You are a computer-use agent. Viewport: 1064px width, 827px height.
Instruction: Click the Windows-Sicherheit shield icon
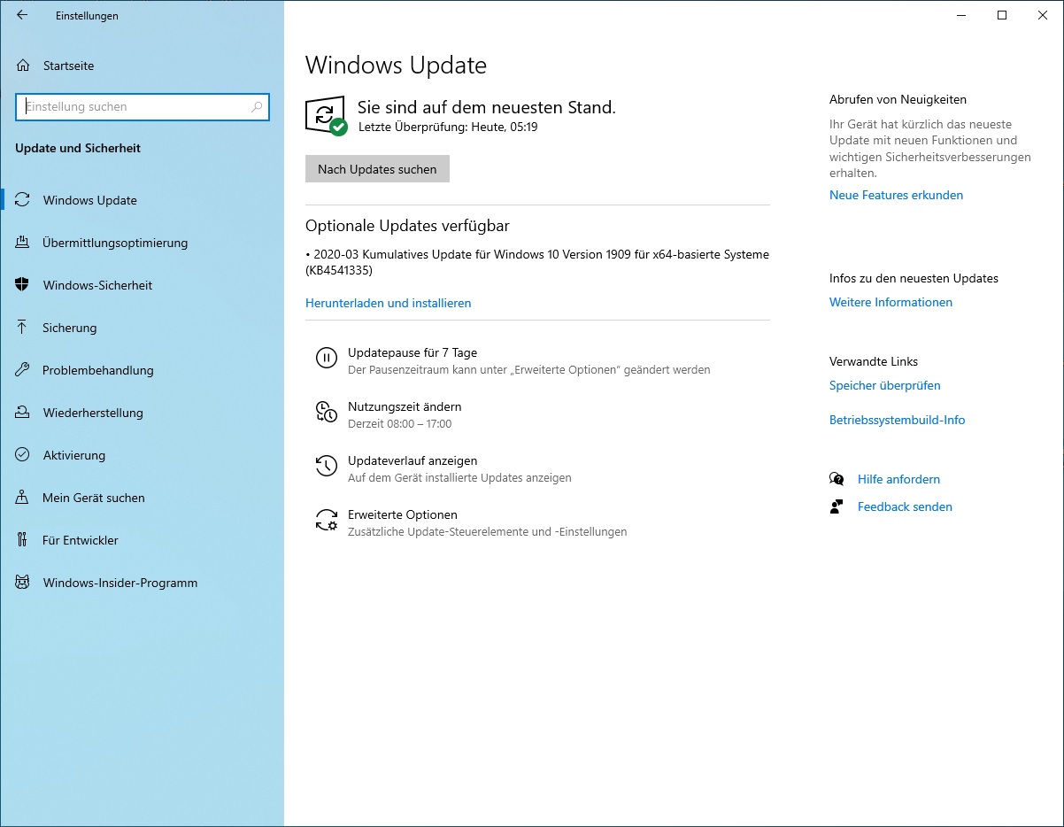coord(23,285)
